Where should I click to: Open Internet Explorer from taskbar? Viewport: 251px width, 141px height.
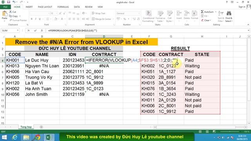coord(15,137)
